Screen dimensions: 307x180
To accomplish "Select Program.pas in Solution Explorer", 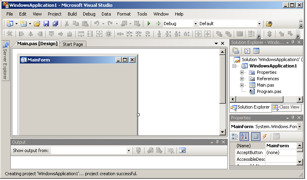I will [x=269, y=91].
